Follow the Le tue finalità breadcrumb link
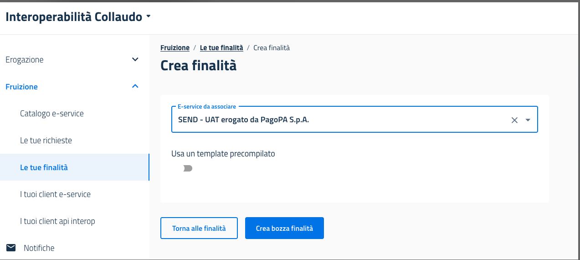This screenshot has width=580, height=260. [x=221, y=48]
